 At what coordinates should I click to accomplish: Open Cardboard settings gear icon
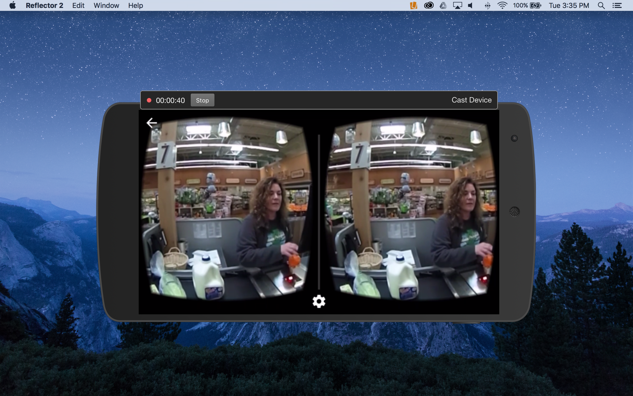319,301
